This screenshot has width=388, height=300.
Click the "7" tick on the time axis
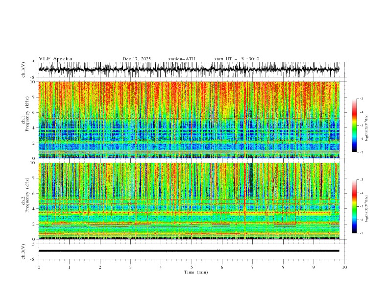pyautogui.click(x=253, y=267)
